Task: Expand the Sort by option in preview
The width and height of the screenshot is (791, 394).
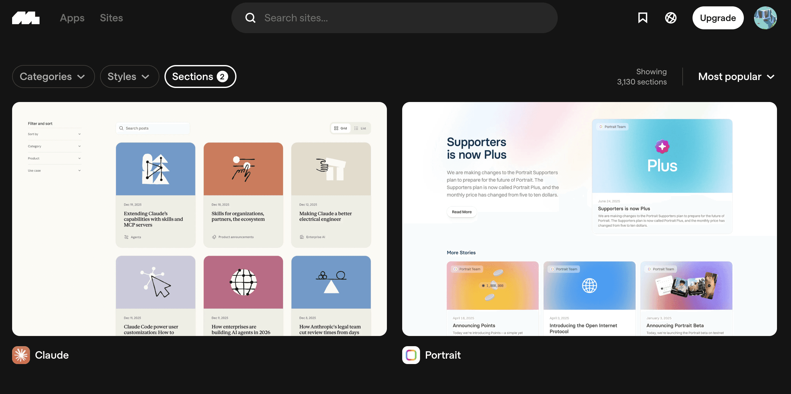Action: pos(54,134)
